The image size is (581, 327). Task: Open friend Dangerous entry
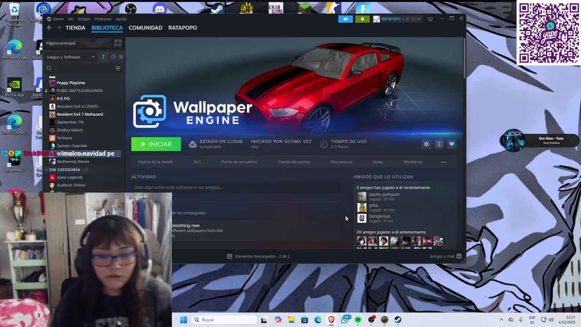379,216
